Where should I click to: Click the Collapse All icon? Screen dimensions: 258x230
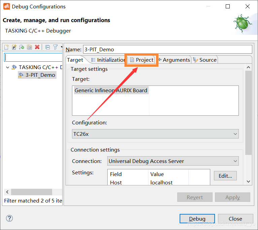coord(47,47)
